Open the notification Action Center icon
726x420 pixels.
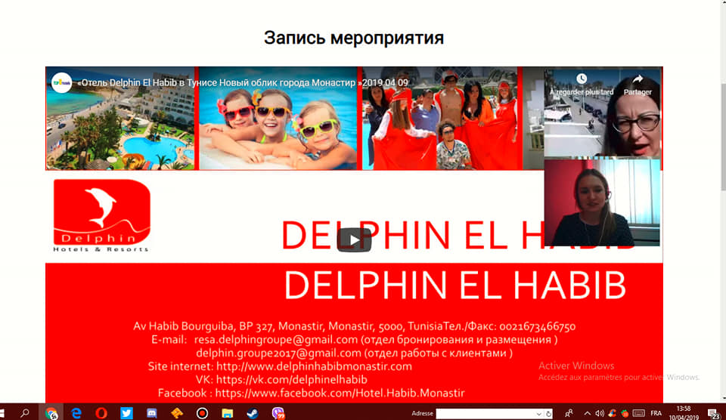tap(714, 413)
